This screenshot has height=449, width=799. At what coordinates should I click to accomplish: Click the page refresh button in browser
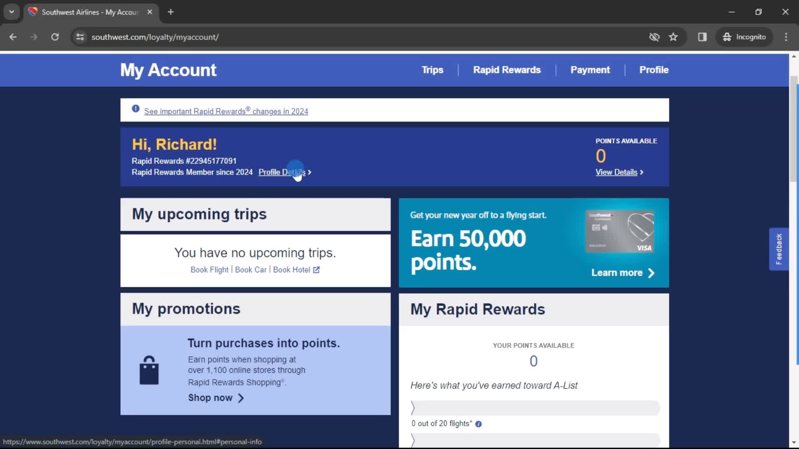pos(55,37)
